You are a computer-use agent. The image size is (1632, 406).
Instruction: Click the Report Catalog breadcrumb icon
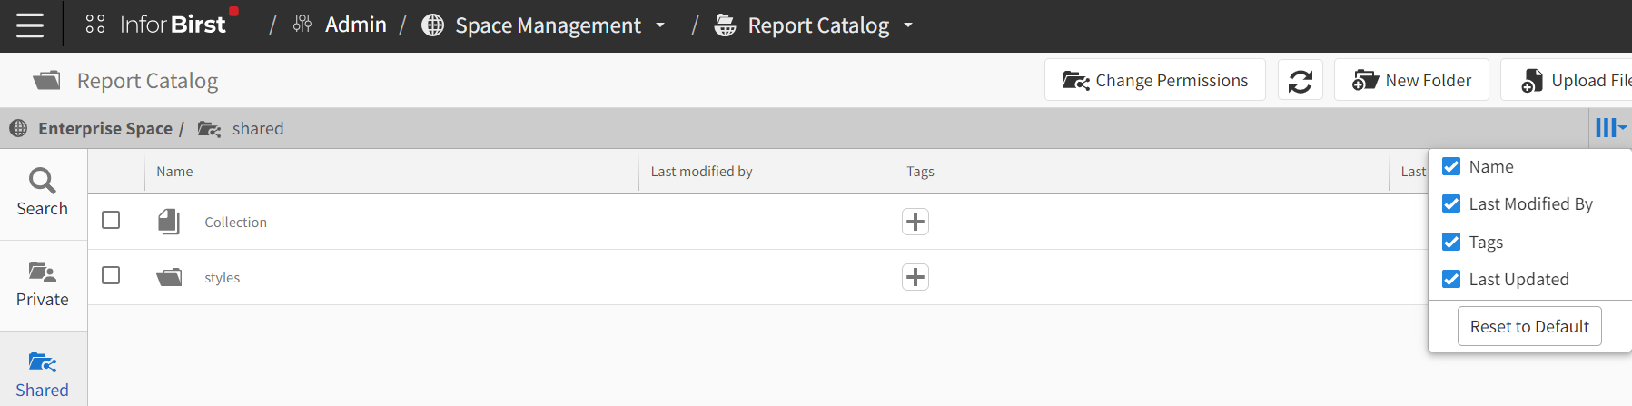725,25
